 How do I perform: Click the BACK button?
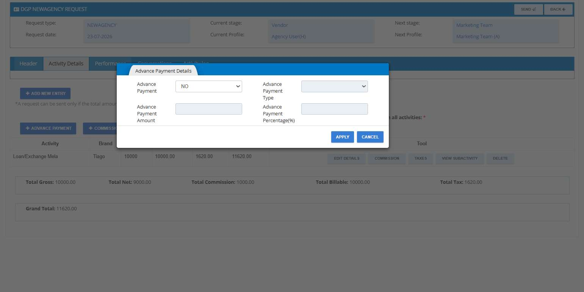point(558,9)
